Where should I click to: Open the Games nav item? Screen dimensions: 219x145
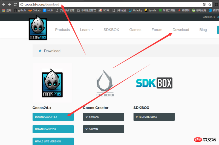tap(135, 30)
